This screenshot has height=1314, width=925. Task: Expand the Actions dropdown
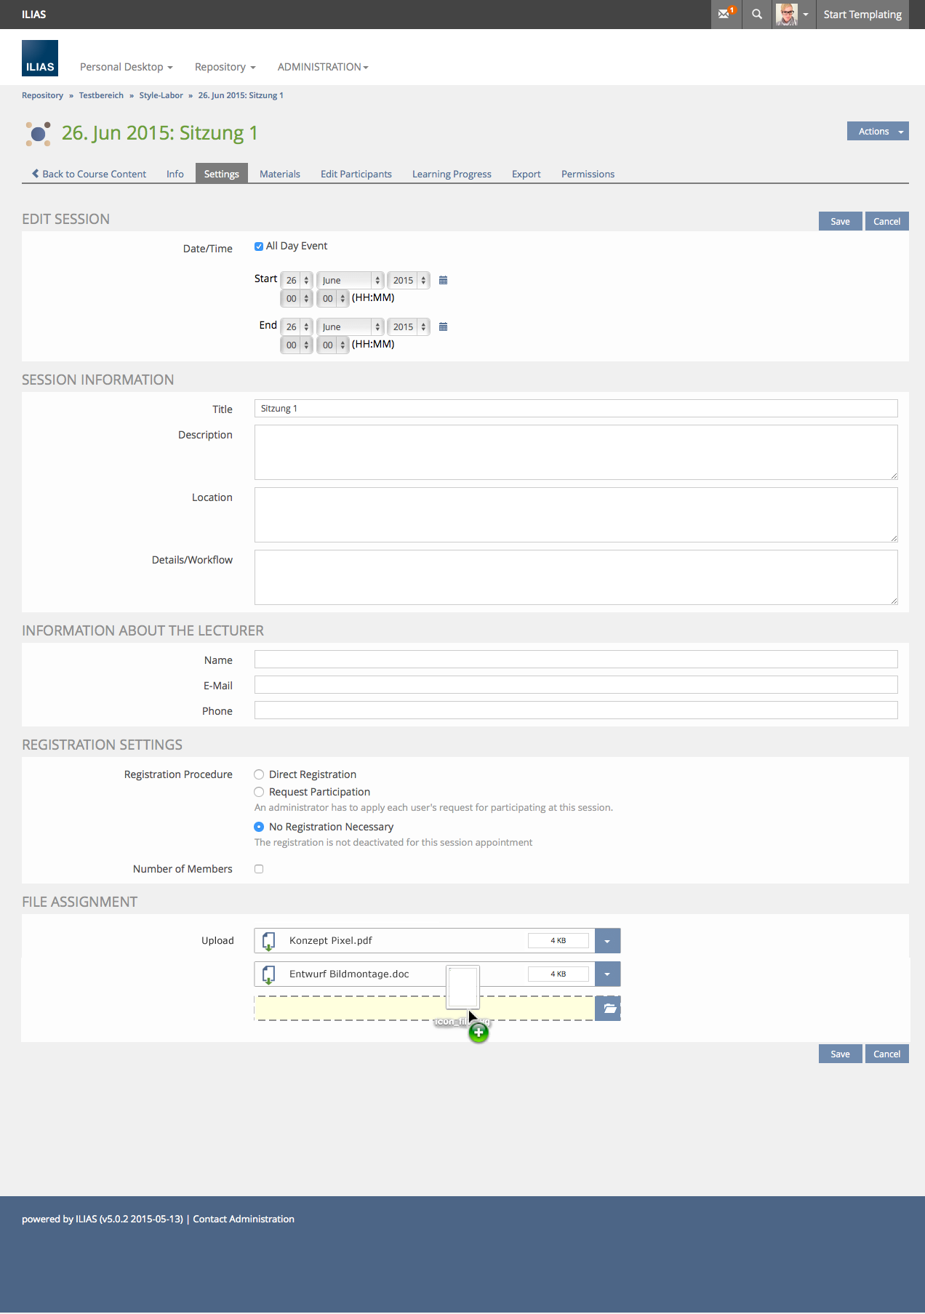point(877,132)
